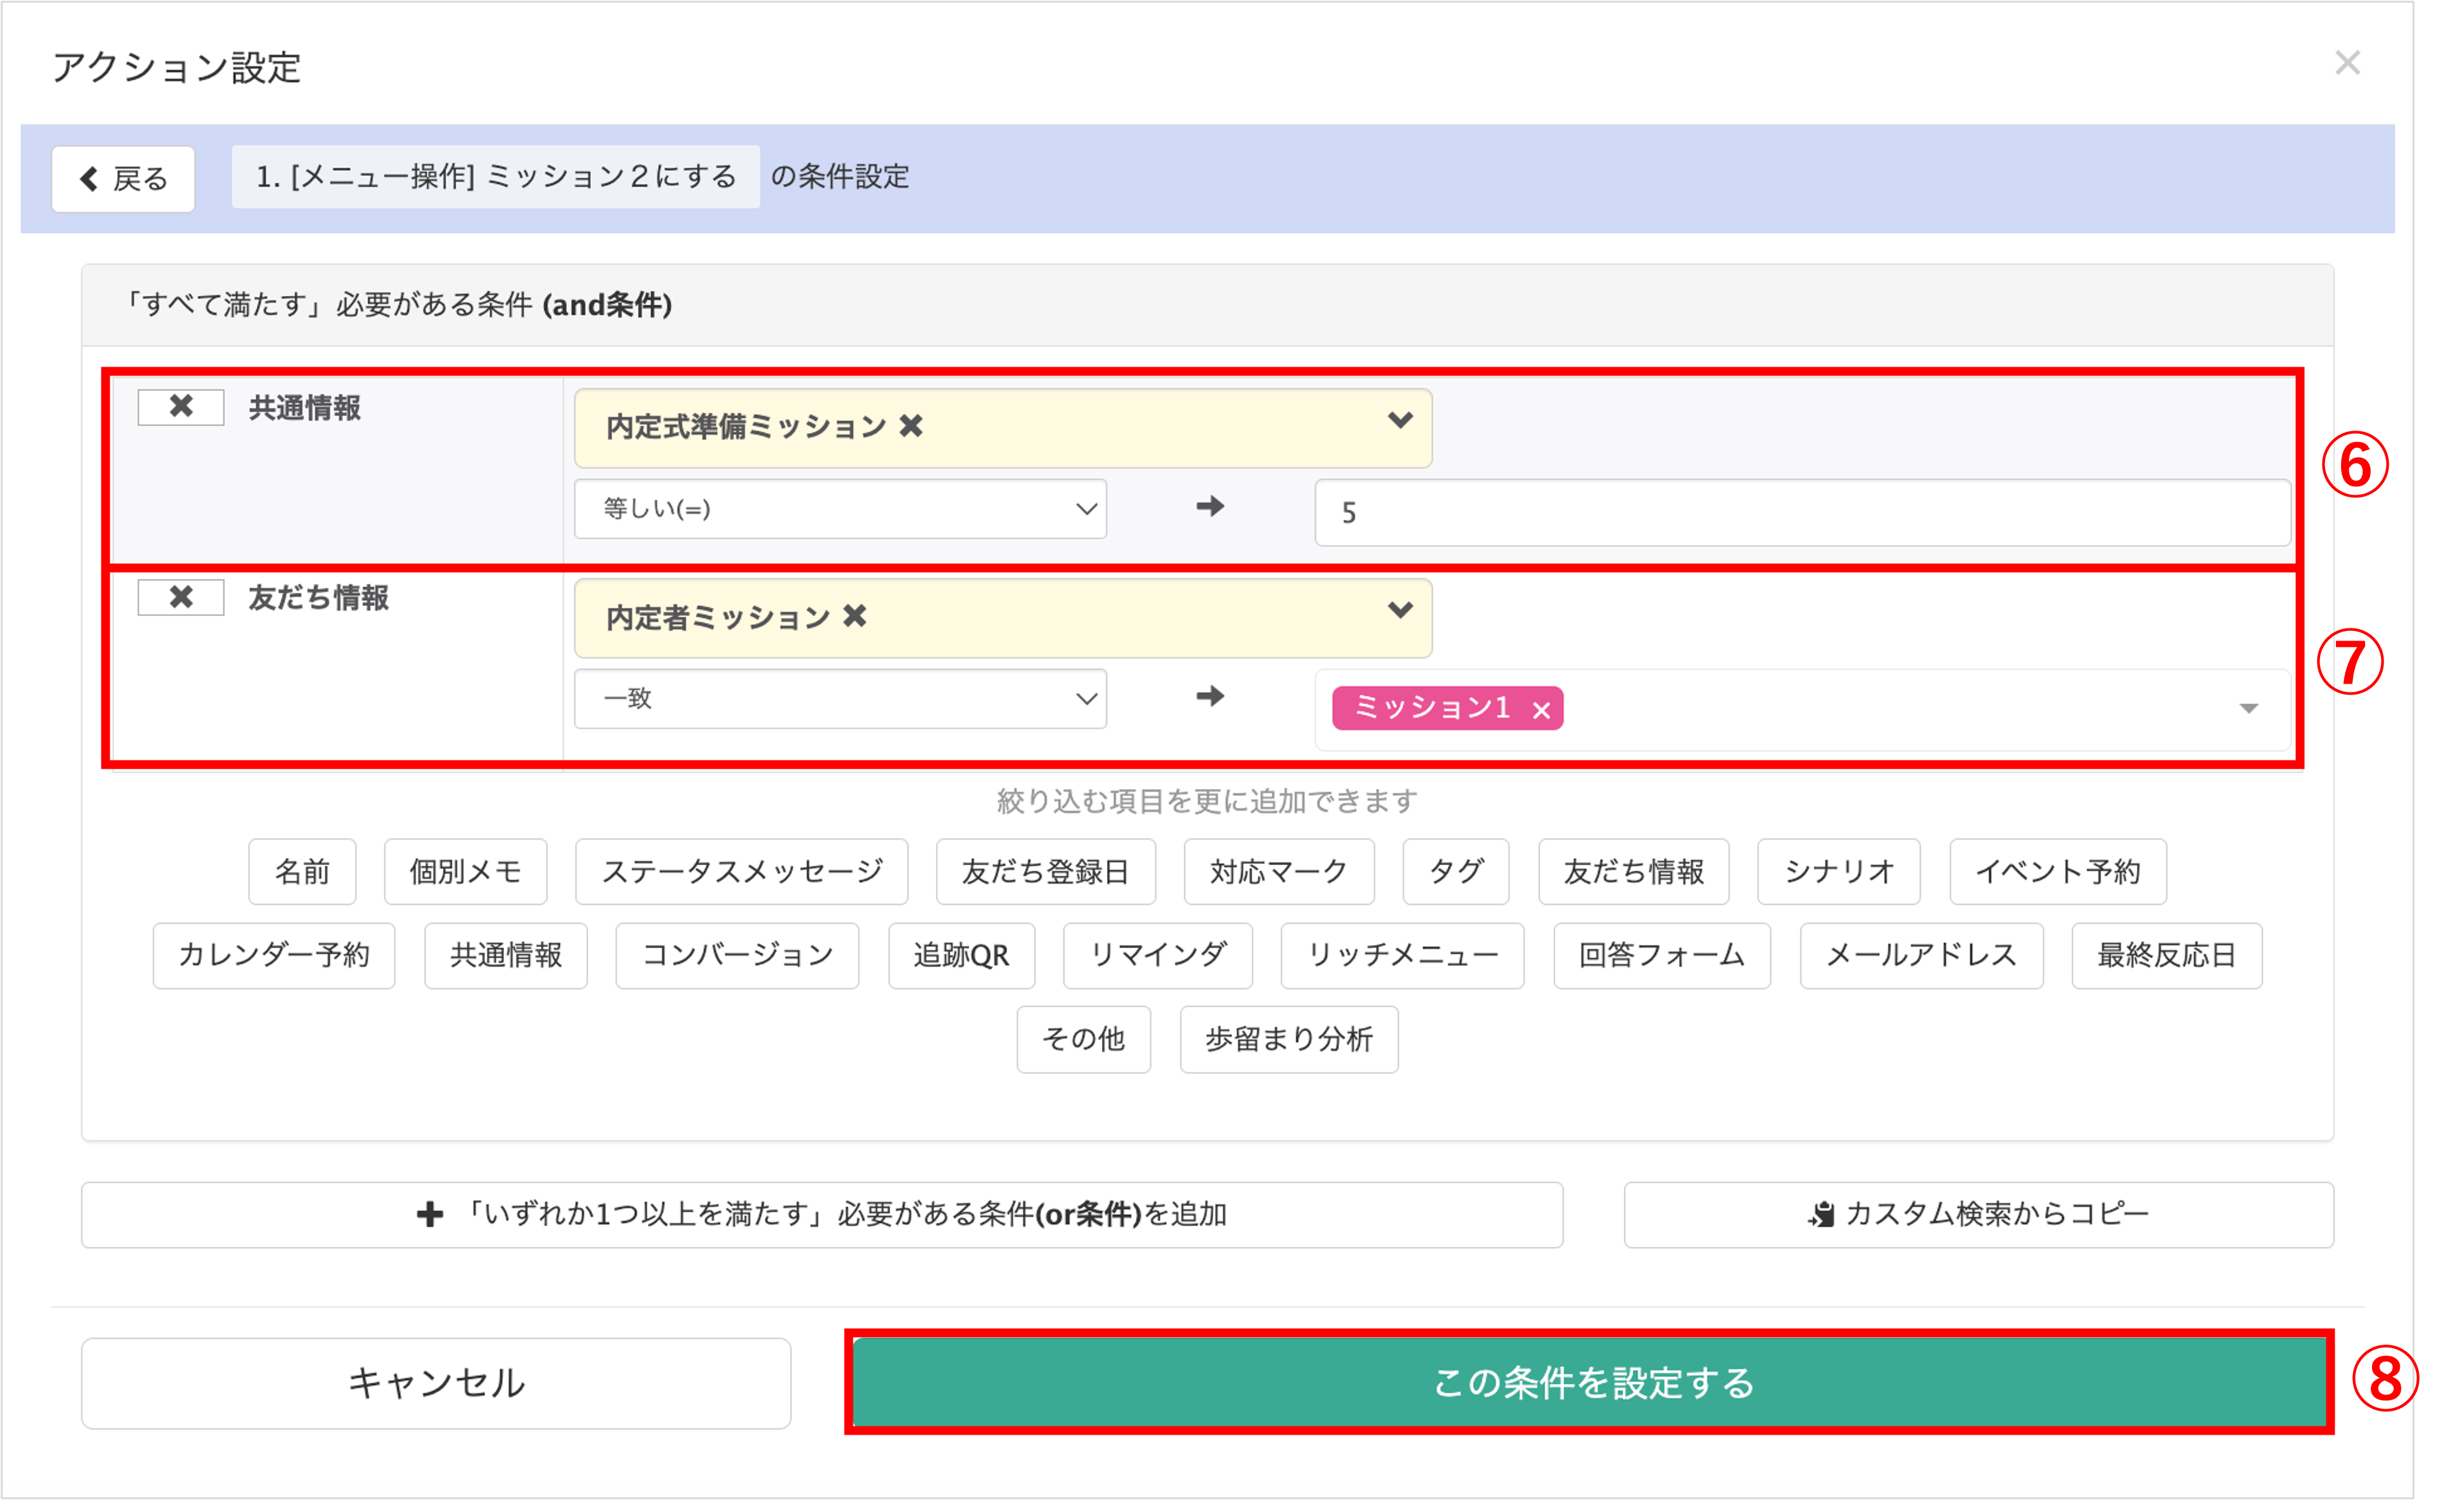Click カスタム検索からコピー button
Screen dimensions: 2464x1500
pyautogui.click(x=1978, y=1215)
